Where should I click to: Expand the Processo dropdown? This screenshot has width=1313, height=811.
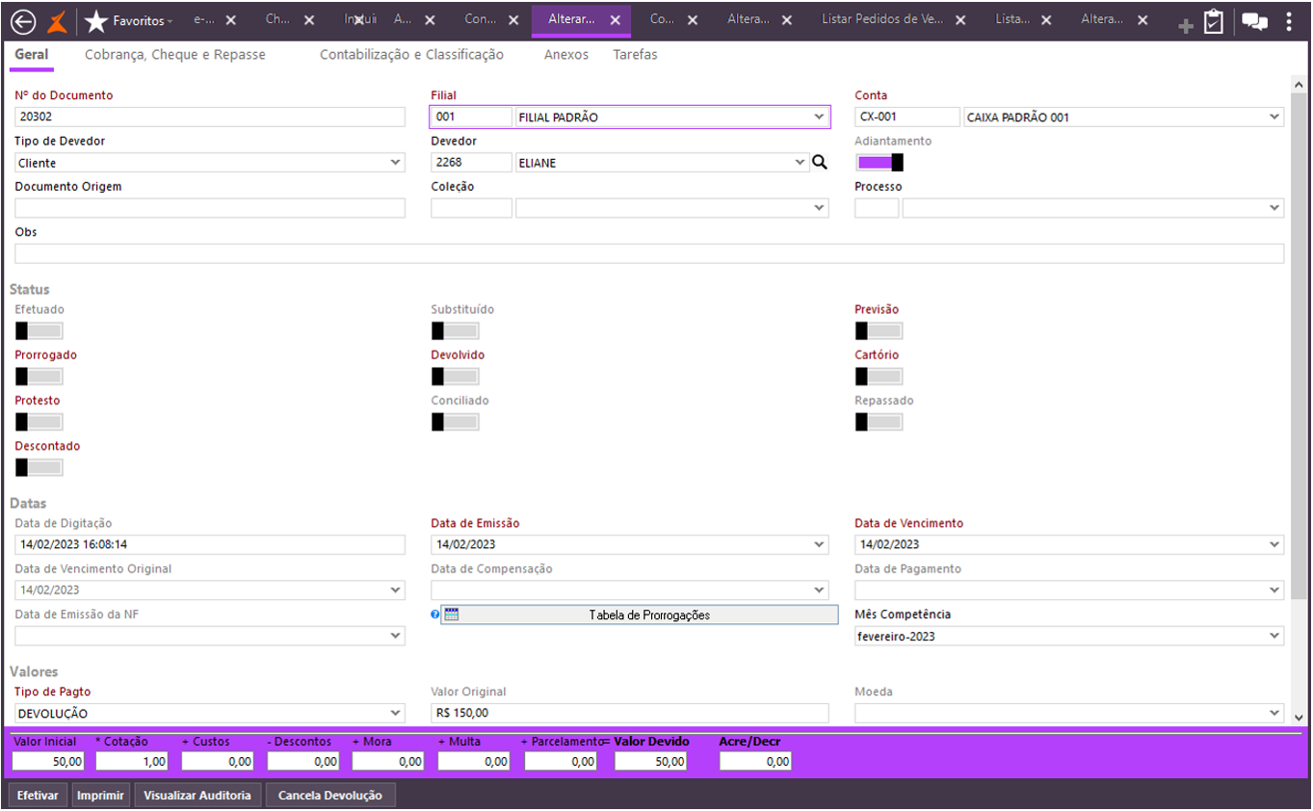(1275, 208)
